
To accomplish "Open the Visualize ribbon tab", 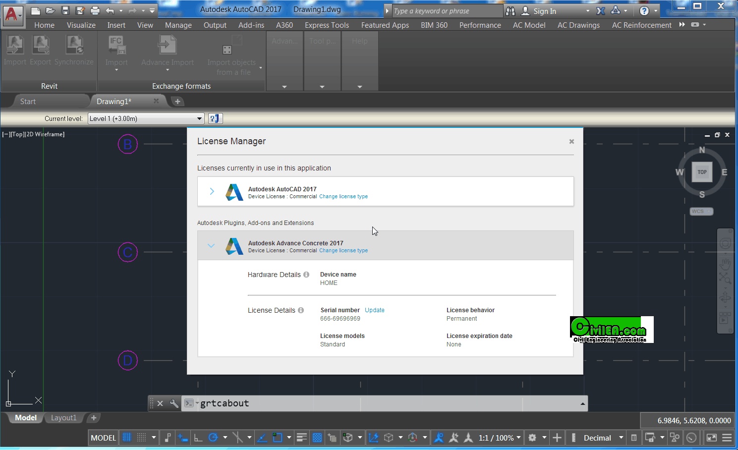I will [81, 25].
